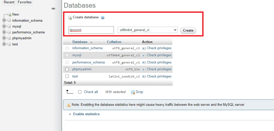The width and height of the screenshot is (274, 131).
Task: Open information_schema name in databases table
Action: 87,48
